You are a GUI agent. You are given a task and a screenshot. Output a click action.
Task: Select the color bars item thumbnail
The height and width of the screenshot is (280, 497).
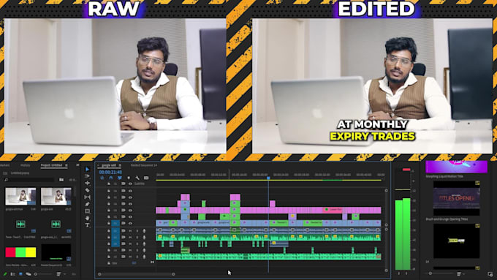(20, 252)
